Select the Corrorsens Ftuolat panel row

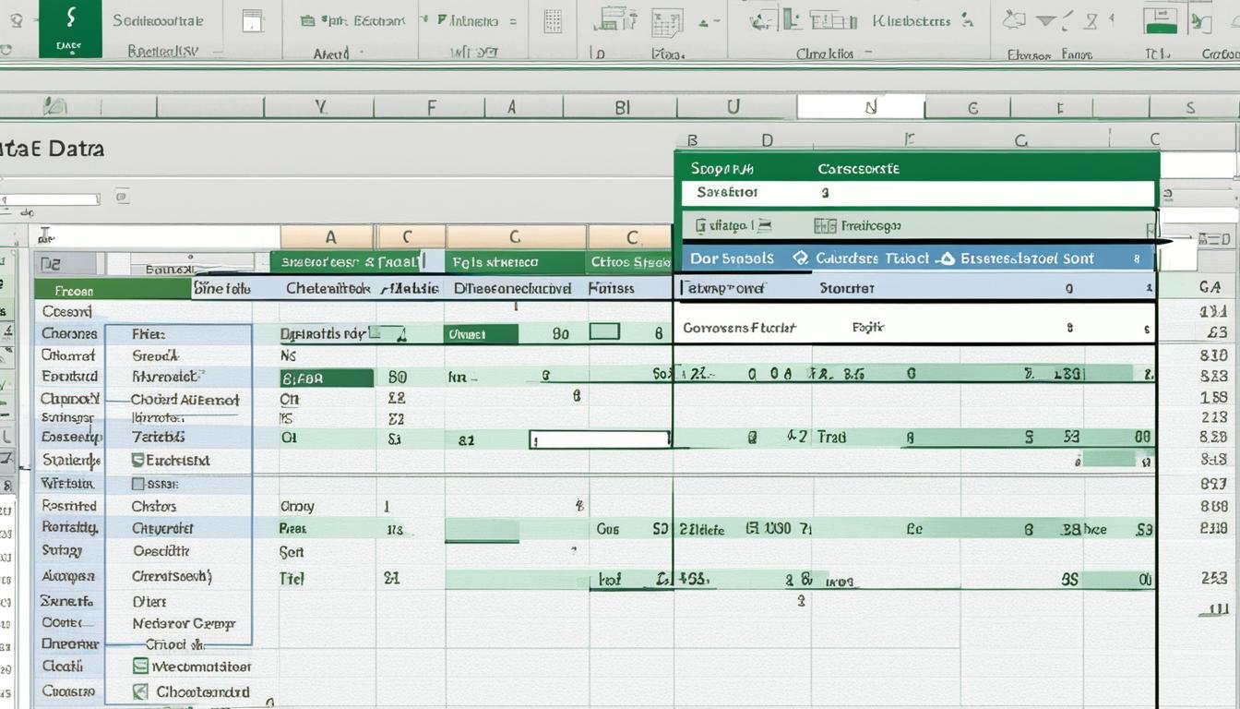(x=915, y=328)
